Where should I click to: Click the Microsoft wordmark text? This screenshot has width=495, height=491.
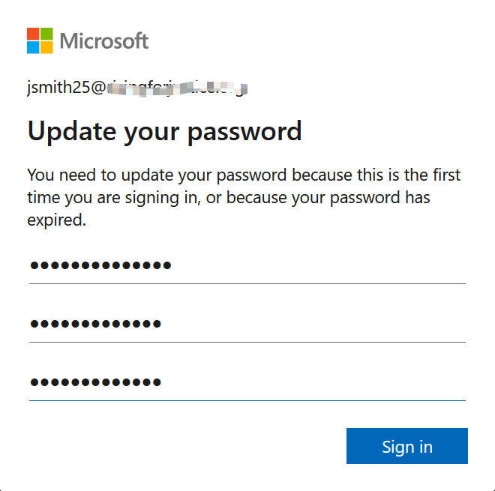pos(104,41)
